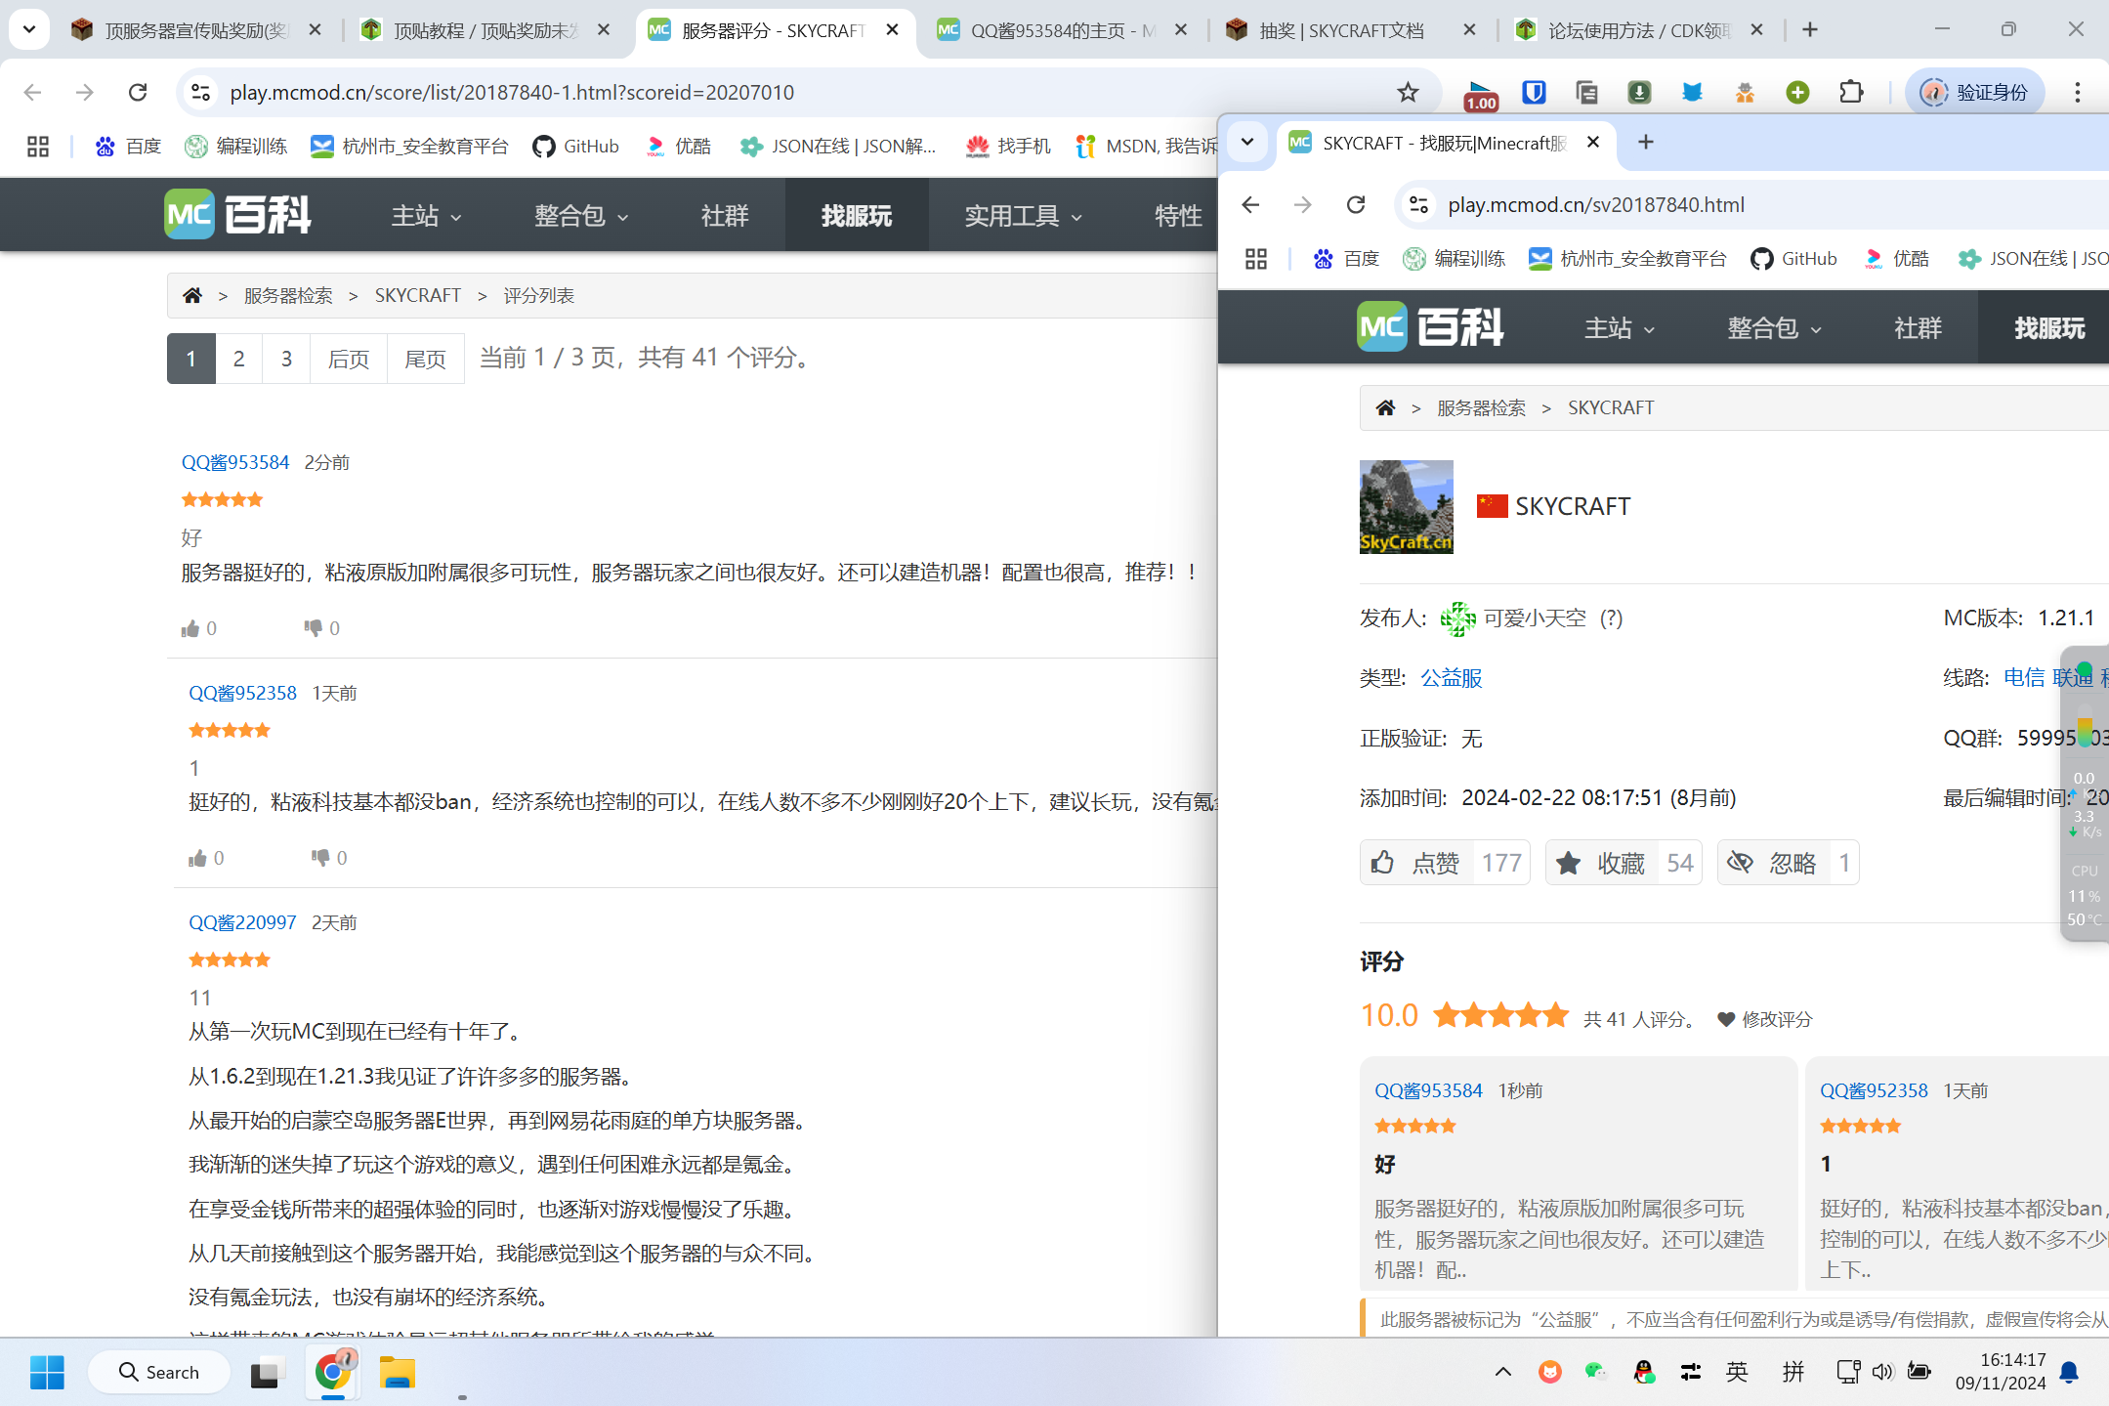The width and height of the screenshot is (2109, 1406).
Task: Open GitHub bookmark in back window
Action: coord(575,147)
